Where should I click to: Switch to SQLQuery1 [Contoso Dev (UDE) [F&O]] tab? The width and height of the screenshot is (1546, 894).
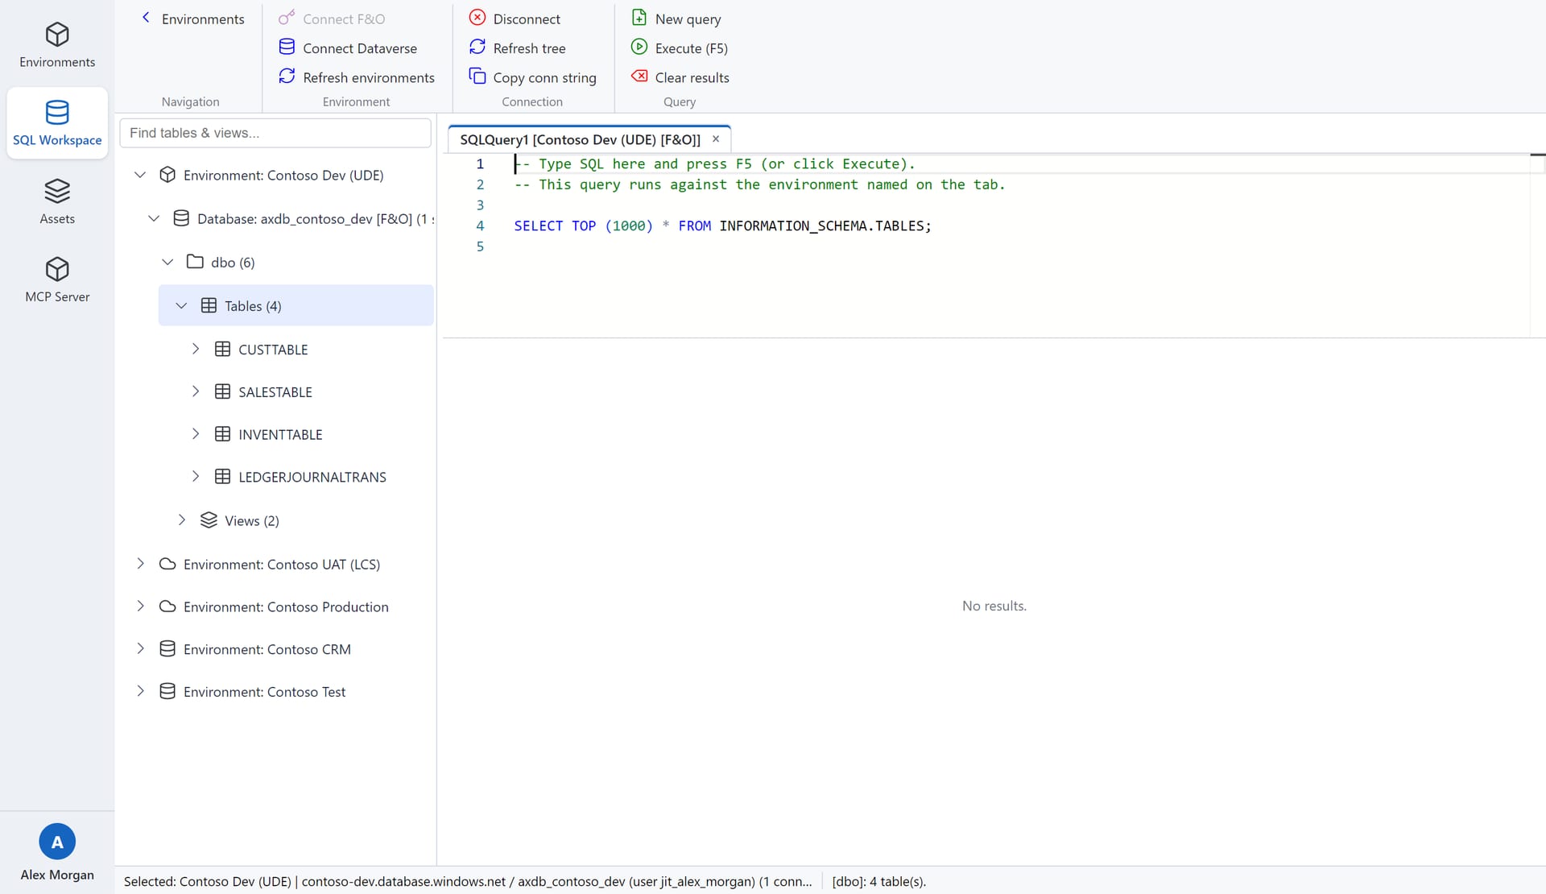(580, 139)
